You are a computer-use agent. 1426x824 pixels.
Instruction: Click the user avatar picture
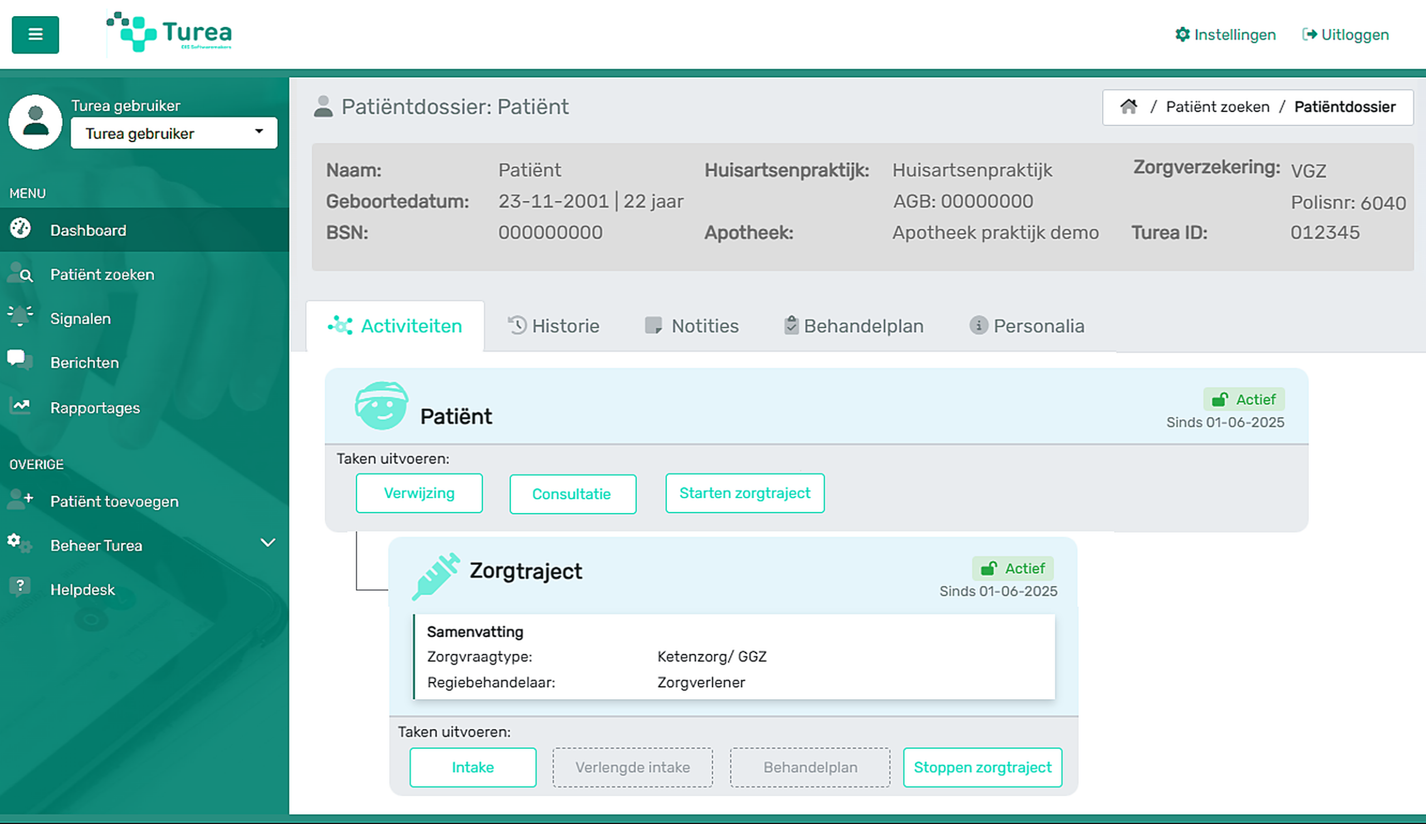(35, 121)
